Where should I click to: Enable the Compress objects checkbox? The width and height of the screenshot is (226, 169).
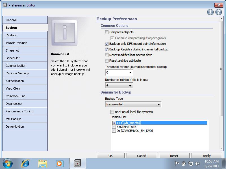[107, 32]
